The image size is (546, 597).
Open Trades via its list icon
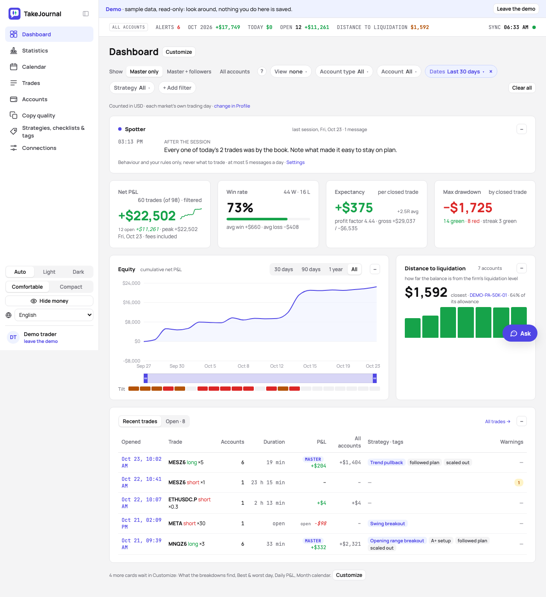pos(14,83)
